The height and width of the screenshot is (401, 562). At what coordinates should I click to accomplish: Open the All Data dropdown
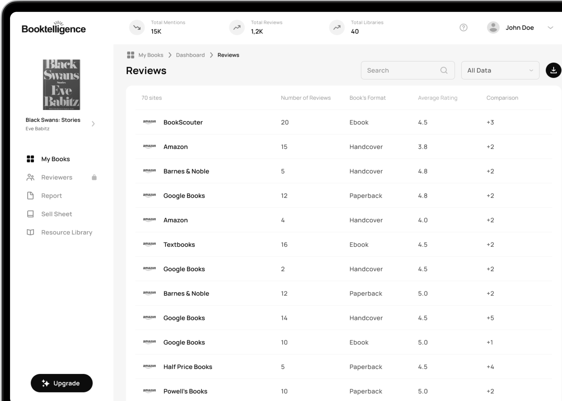(500, 70)
